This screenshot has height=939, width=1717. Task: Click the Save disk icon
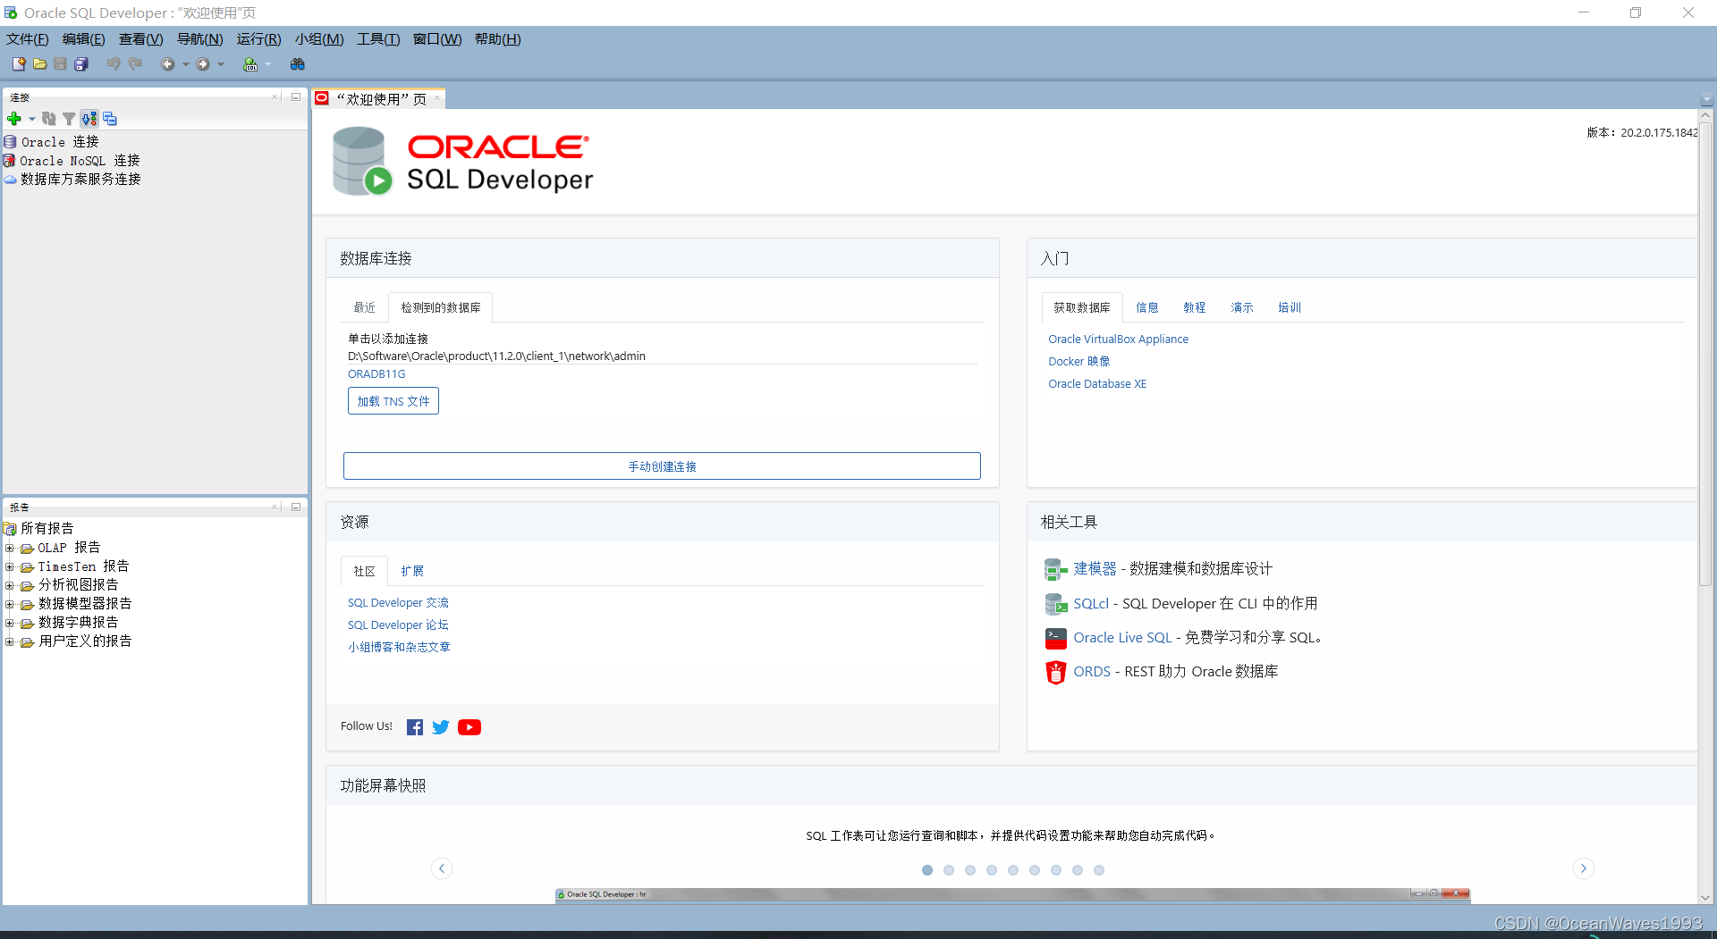point(60,64)
